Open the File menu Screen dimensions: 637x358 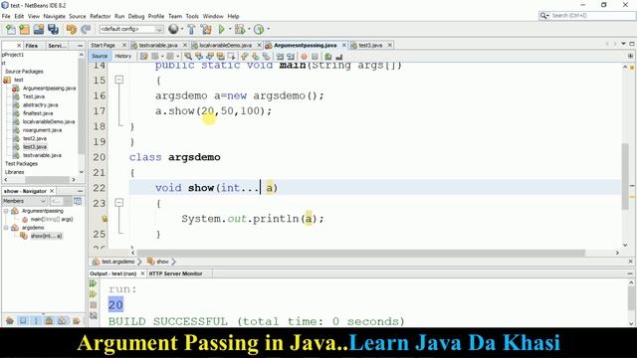click(x=6, y=16)
